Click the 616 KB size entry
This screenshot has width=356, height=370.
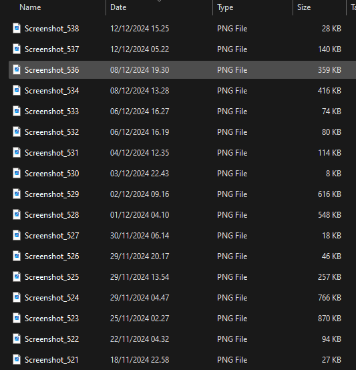point(329,194)
